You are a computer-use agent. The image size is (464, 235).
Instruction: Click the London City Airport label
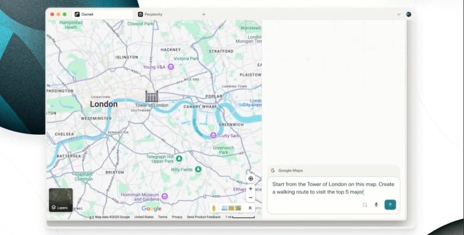point(252,103)
